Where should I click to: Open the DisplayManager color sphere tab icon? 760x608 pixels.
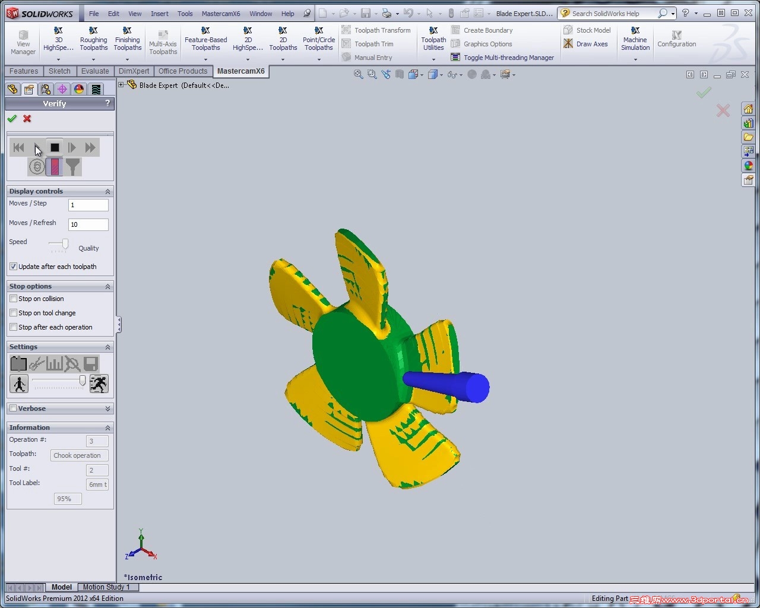coord(79,89)
